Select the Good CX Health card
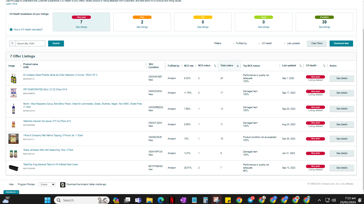This screenshot has height=204, width=364. click(264, 22)
